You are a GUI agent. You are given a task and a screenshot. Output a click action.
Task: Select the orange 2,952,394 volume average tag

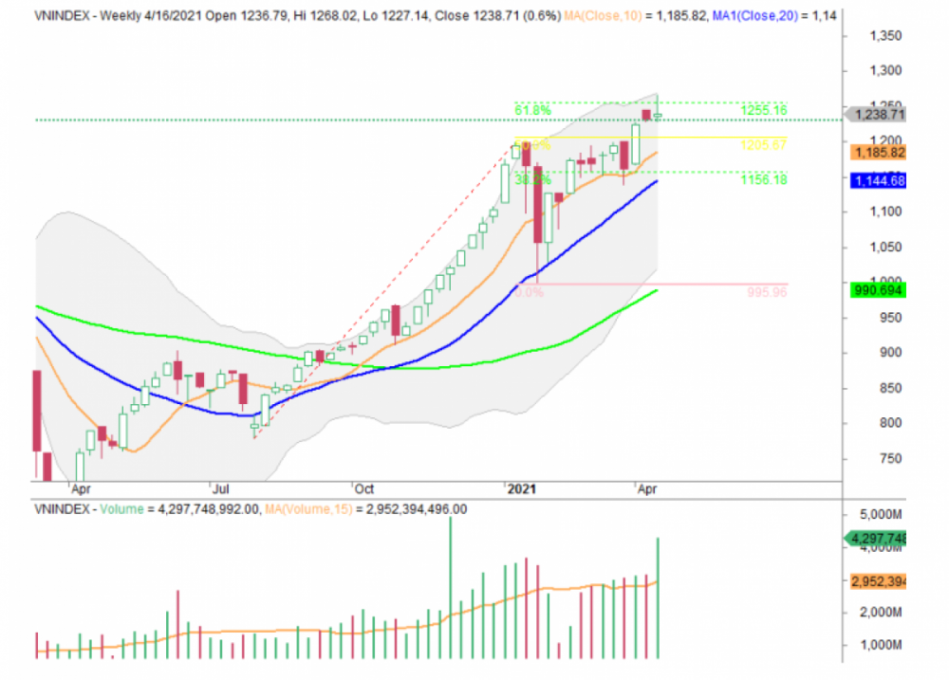tap(879, 582)
